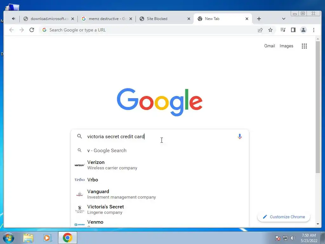Open Google Images link

point(286,46)
